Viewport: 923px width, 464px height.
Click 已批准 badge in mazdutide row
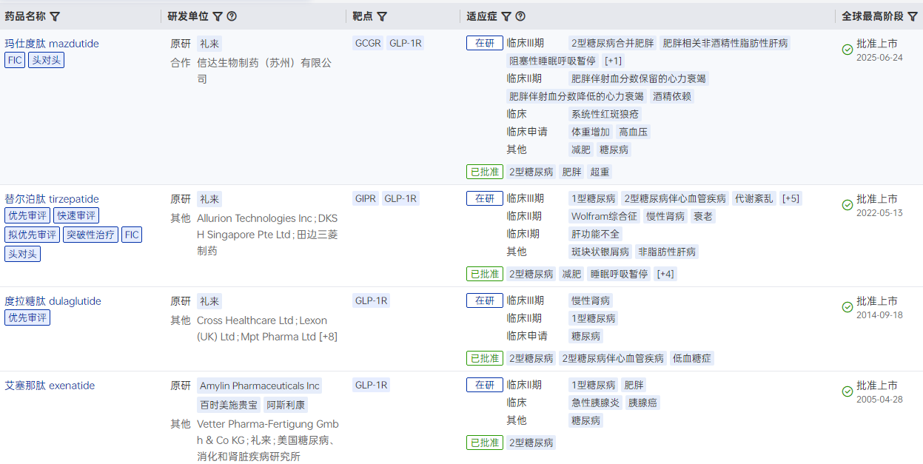485,172
